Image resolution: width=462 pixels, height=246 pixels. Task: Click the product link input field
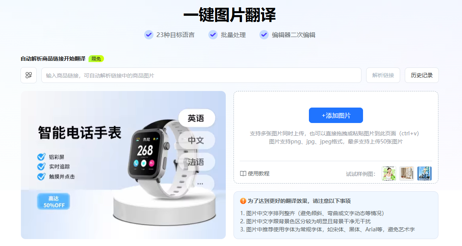(x=201, y=75)
